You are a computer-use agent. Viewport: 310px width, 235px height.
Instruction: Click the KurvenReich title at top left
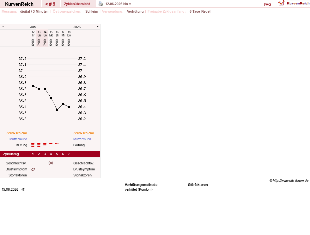[19, 4]
